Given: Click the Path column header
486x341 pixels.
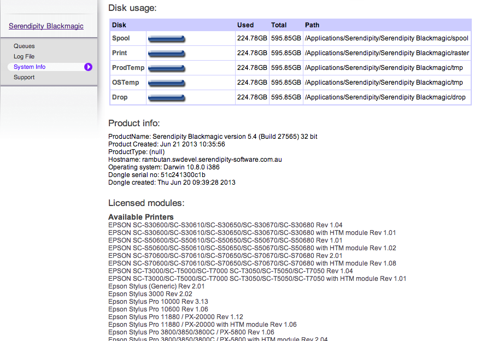Looking at the screenshot, I should click(x=312, y=25).
